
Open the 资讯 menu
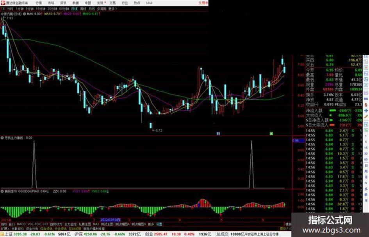tap(63, 3)
